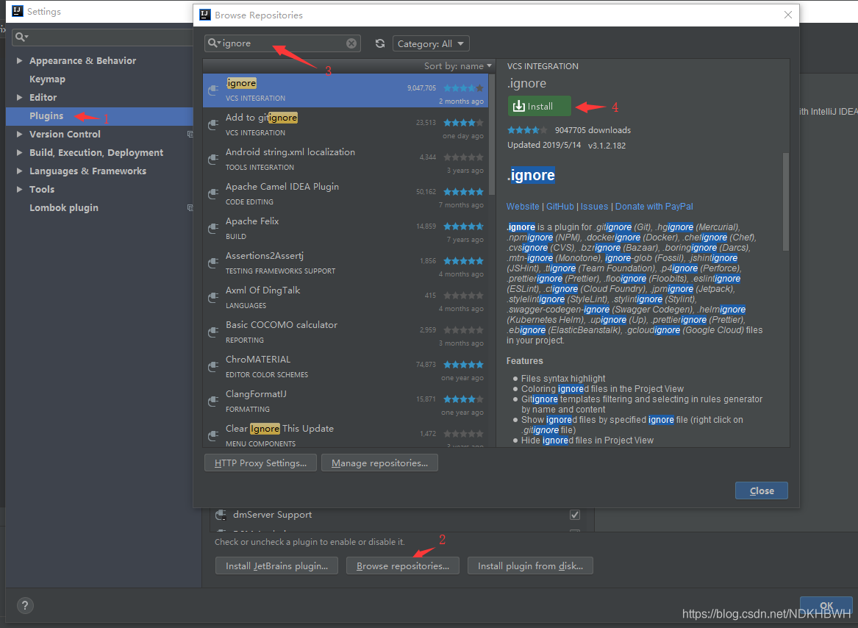
Task: Expand the Editor settings node
Action: [20, 98]
